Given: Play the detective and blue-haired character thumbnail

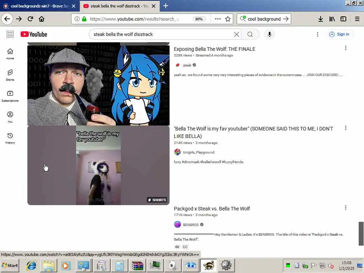Looking at the screenshot, I should 98,85.
